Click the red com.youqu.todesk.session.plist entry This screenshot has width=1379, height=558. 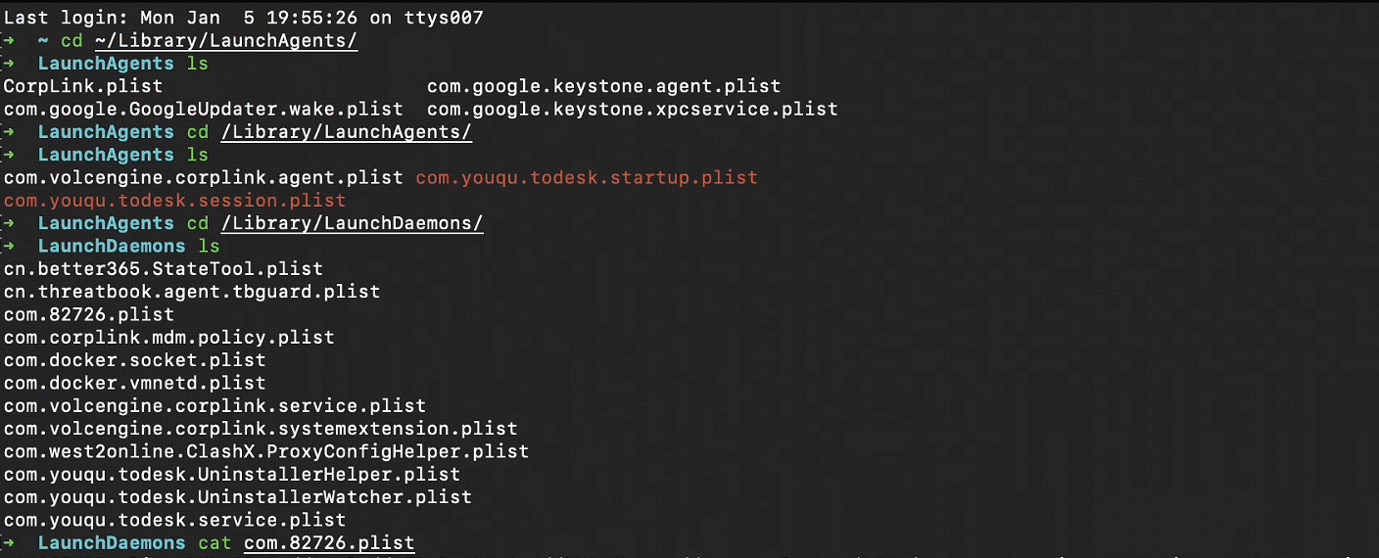(x=174, y=200)
